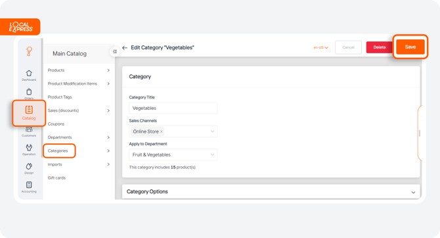Go back using the left arrow icon
The image size is (440, 238).
click(x=125, y=48)
